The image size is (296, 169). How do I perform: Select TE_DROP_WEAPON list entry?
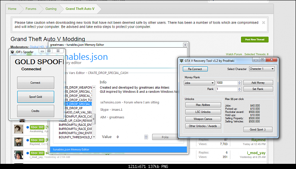click(78, 87)
